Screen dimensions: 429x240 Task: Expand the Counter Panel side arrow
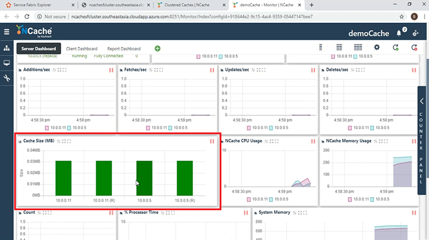422,101
